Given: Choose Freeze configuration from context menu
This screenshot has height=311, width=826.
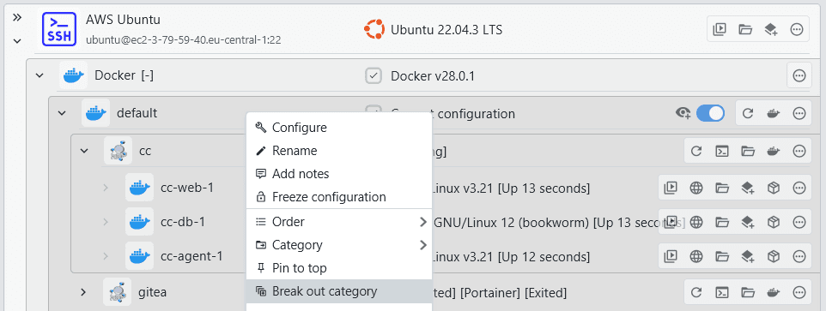Looking at the screenshot, I should coord(339,197).
